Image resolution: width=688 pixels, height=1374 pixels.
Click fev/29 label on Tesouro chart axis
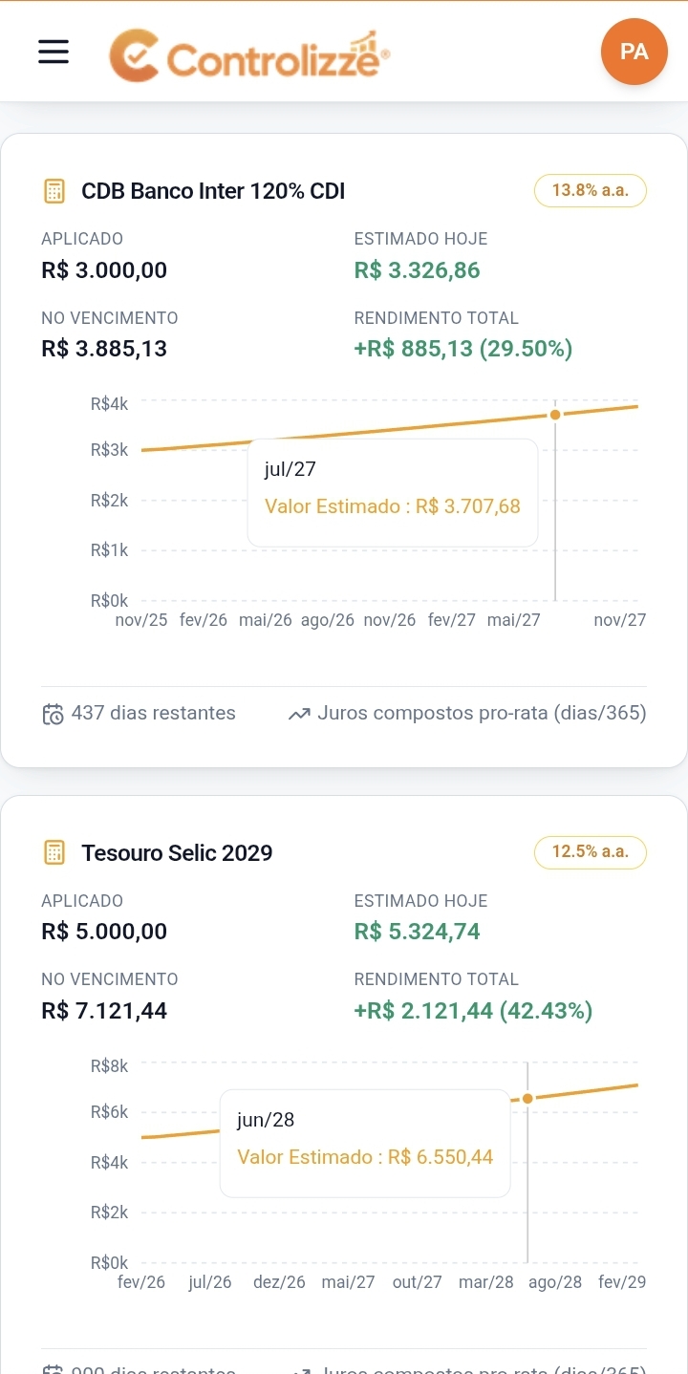[622, 1282]
